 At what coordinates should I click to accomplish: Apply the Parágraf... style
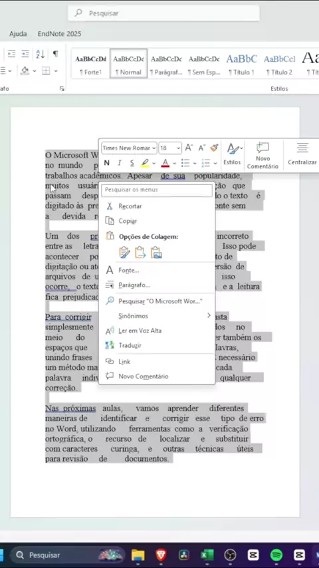pyautogui.click(x=166, y=64)
